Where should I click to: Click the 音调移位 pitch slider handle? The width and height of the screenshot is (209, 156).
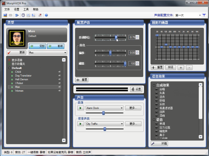(x=116, y=38)
